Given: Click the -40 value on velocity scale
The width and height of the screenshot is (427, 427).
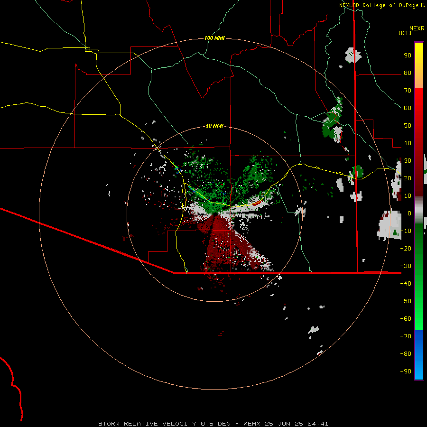Looking at the screenshot, I should [406, 284].
